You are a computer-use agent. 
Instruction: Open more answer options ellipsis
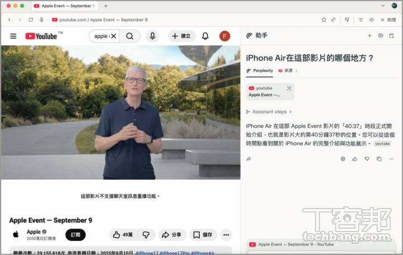pos(391,159)
